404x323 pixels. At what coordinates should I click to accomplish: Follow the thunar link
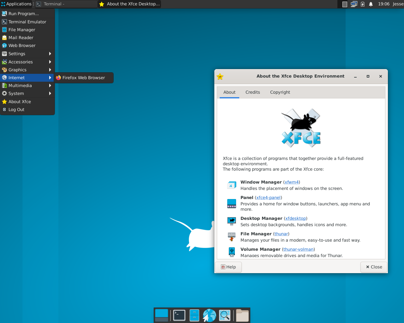pos(281,234)
